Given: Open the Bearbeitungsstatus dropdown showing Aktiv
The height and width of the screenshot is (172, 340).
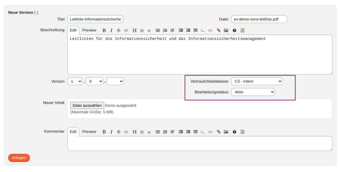Looking at the screenshot, I should click(x=253, y=92).
